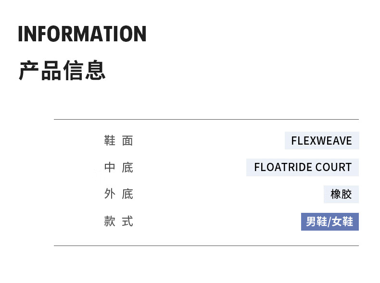Click the bottom horizontal divider line

pyautogui.click(x=206, y=246)
